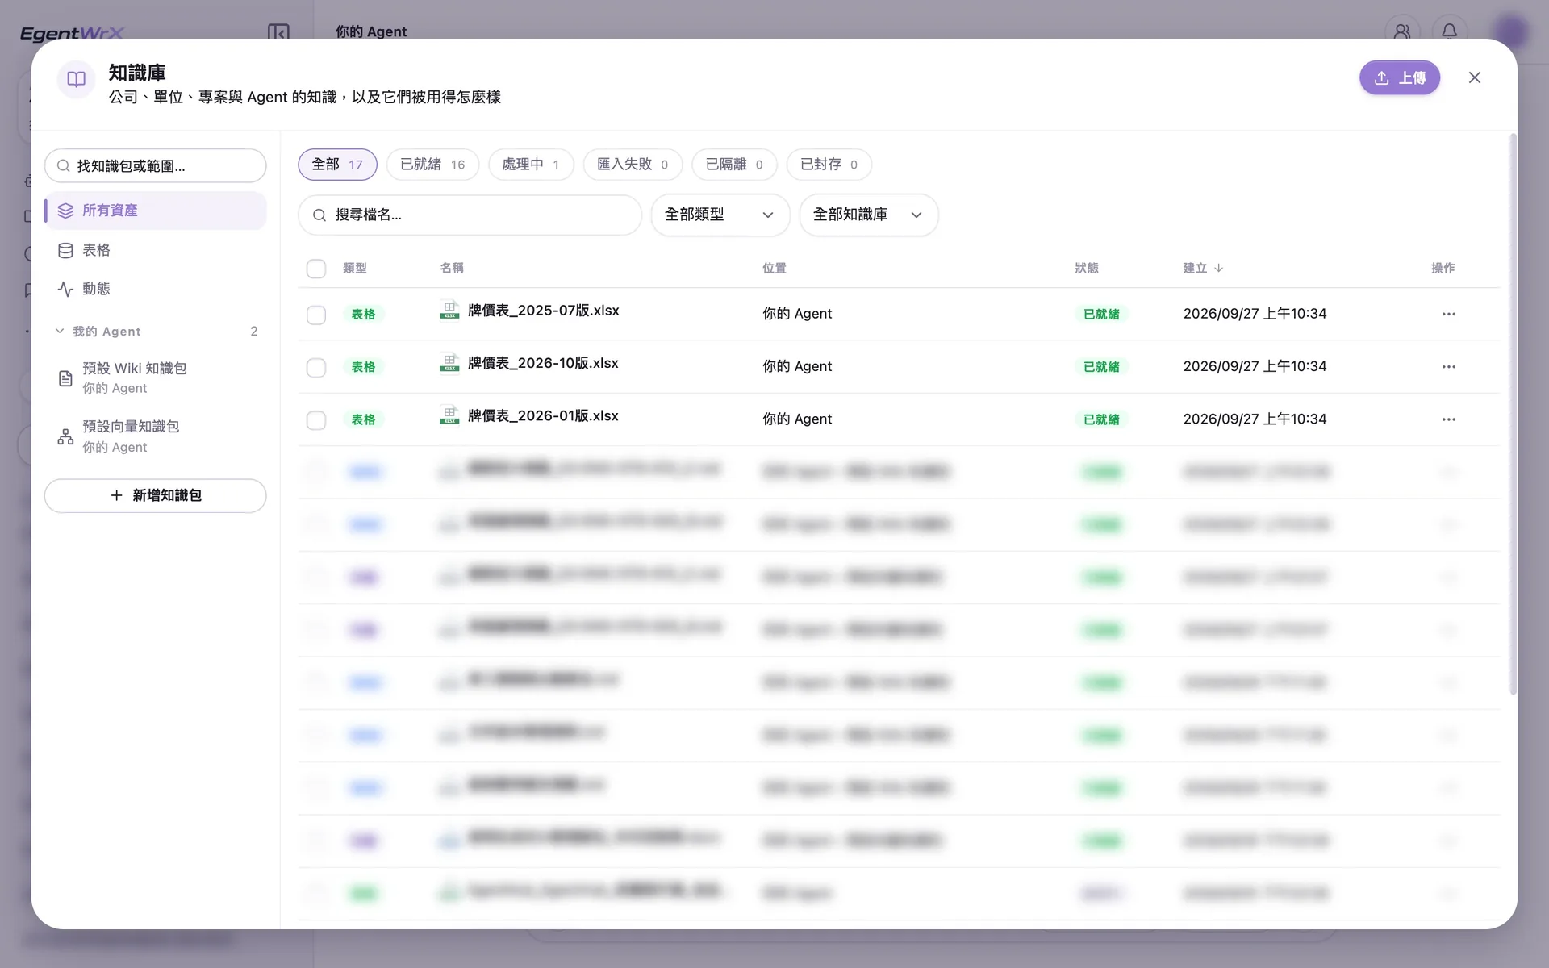Viewport: 1549px width, 968px height.
Task: Click the 動態 activity icon
Action: [65, 290]
